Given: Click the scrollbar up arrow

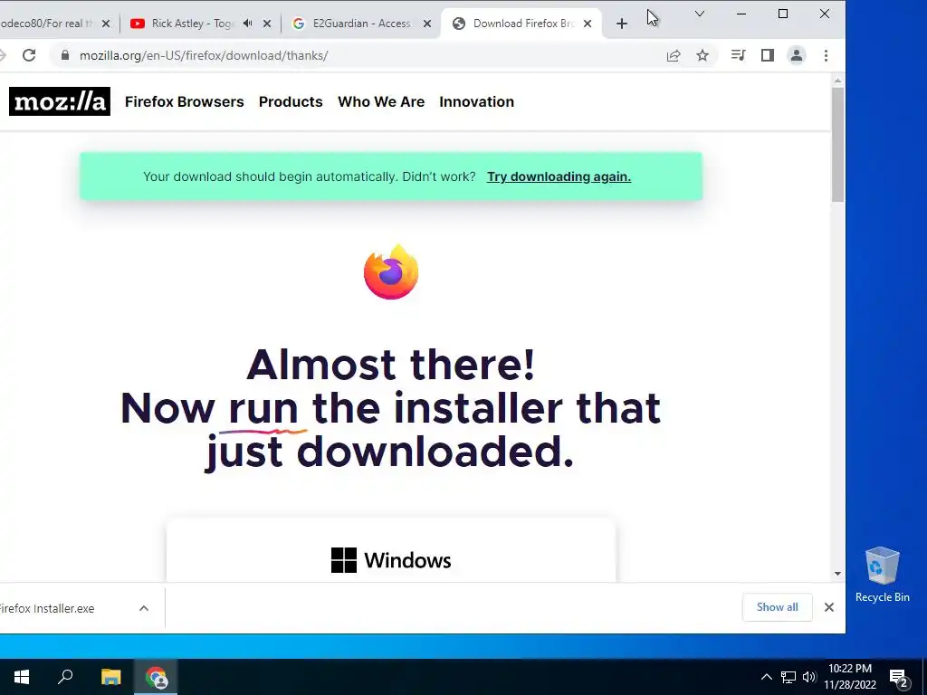Looking at the screenshot, I should pos(837,81).
